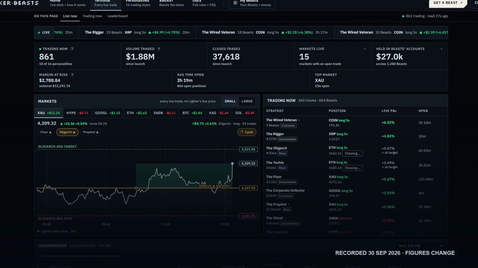Click the My Beasts grid icon
The width and height of the screenshot is (478, 268).
point(235,3)
